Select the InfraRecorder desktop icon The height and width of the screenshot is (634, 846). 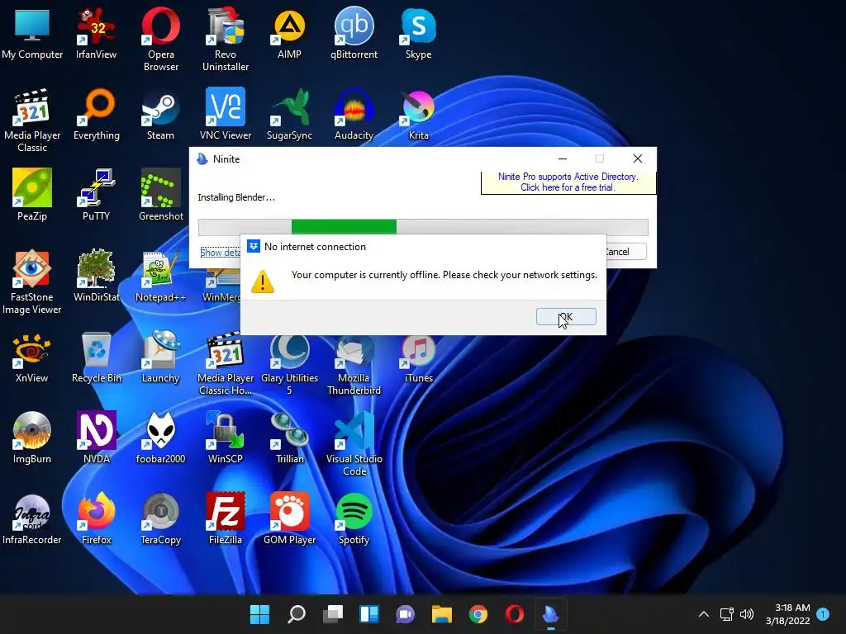click(32, 518)
